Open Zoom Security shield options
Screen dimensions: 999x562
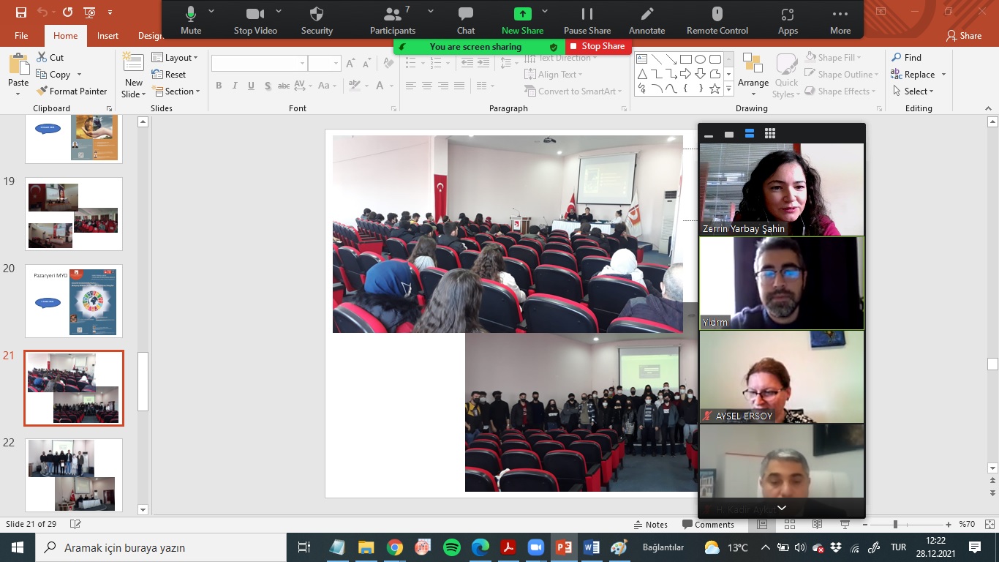click(317, 20)
